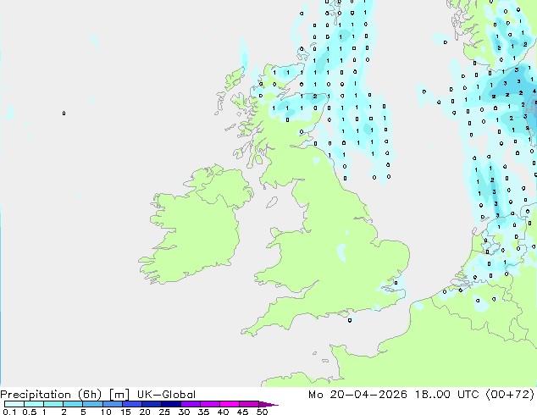Select the 5–10 legend color box
This screenshot has height=415, width=537.
92,404
